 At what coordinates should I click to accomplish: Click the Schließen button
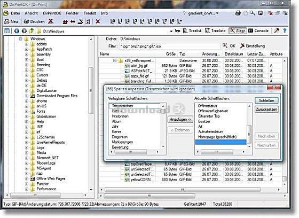coord(266,100)
